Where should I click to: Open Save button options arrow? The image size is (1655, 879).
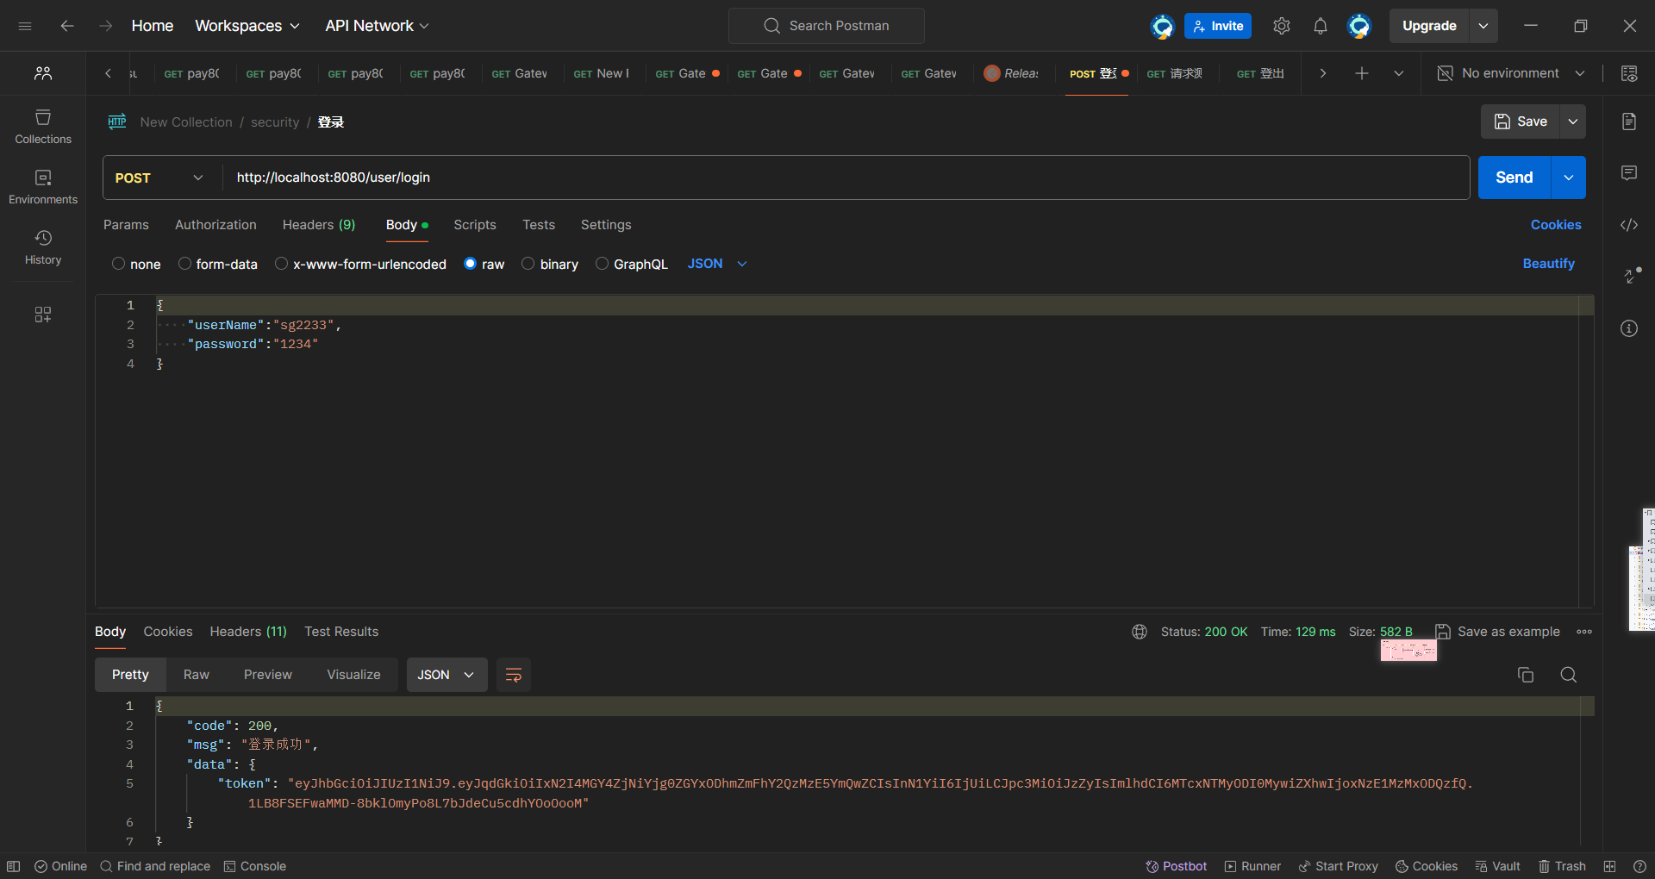tap(1573, 122)
